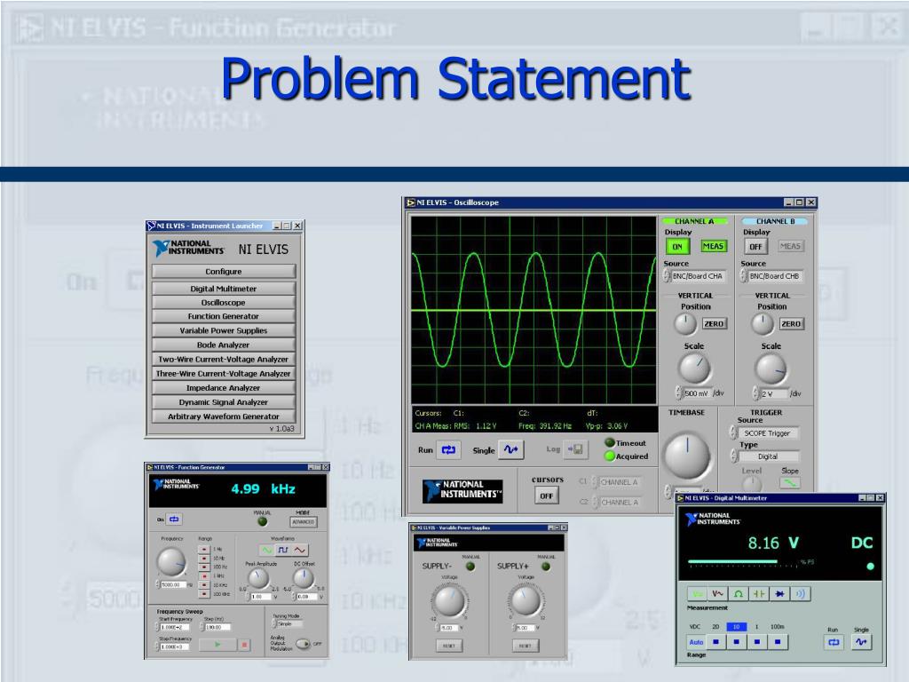Image resolution: width=909 pixels, height=682 pixels.
Task: Select the 20 VDC range in Multimeter
Action: pos(716,642)
